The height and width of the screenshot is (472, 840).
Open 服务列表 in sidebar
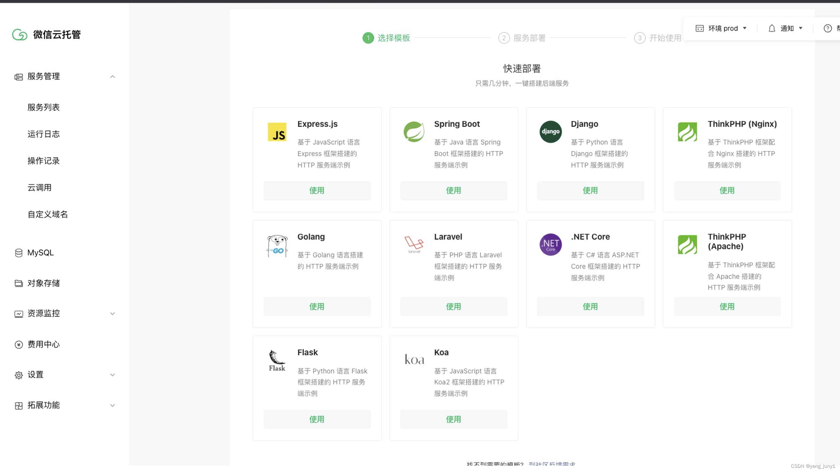tap(43, 107)
